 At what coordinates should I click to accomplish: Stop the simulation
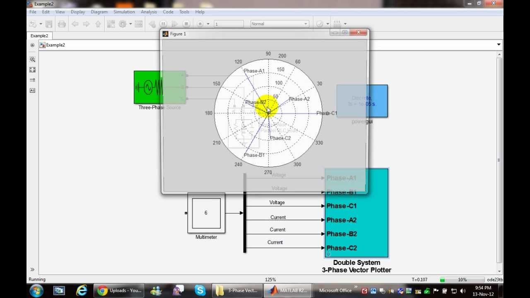[186, 24]
